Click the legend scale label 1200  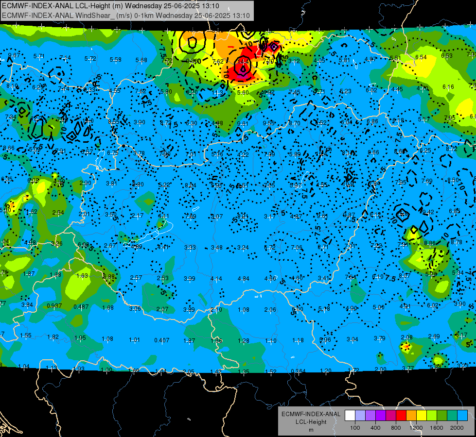[x=416, y=428]
